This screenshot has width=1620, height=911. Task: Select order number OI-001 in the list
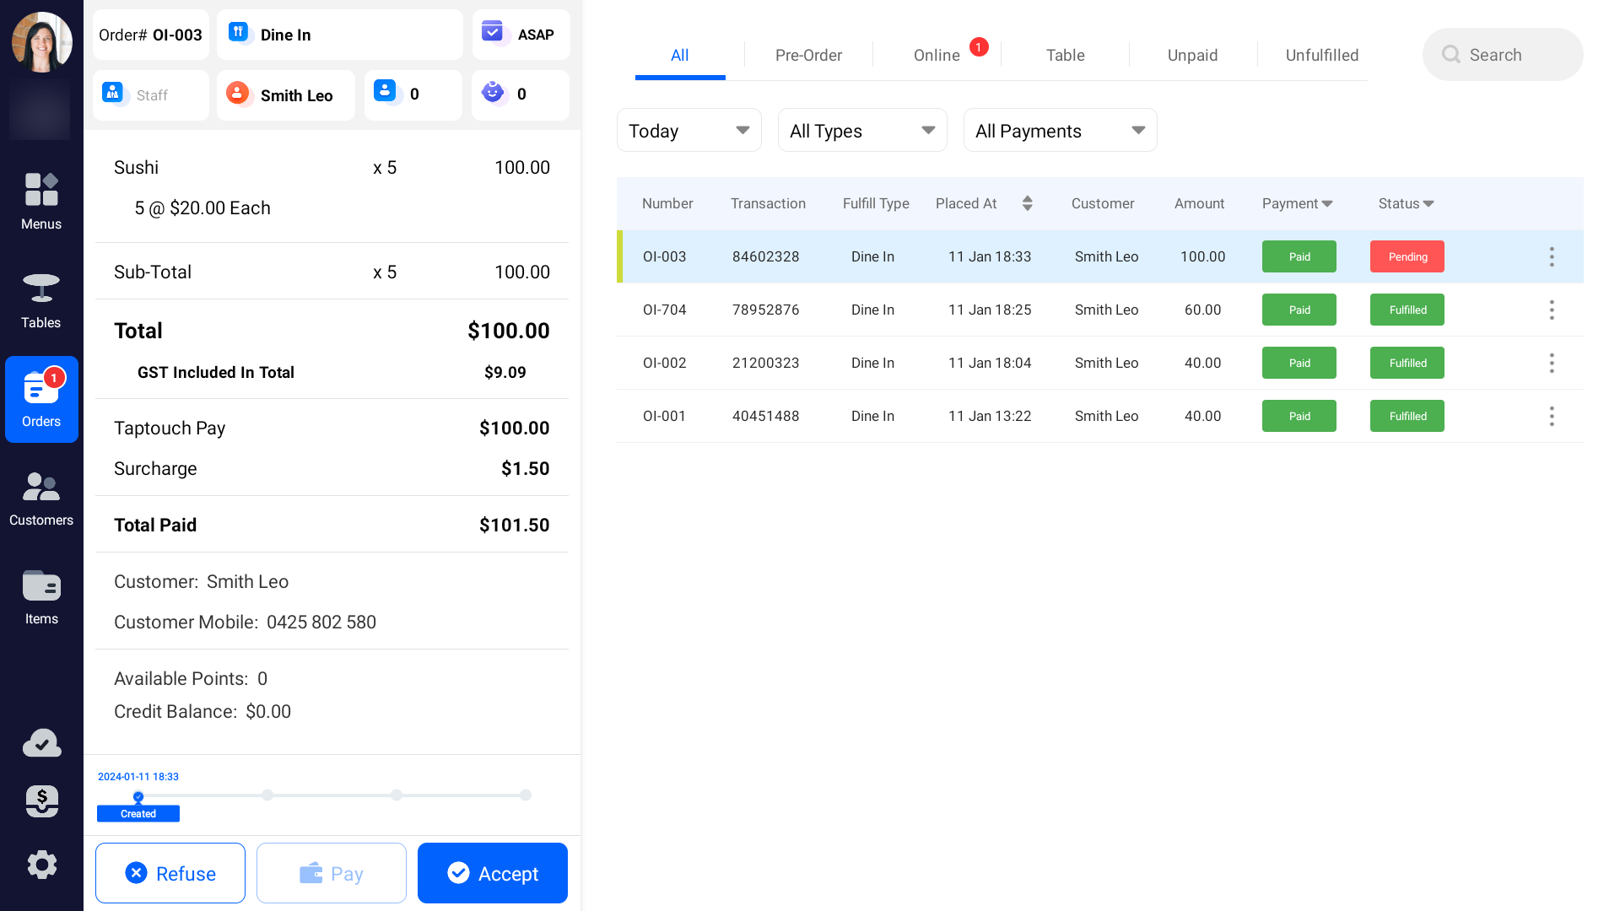664,416
